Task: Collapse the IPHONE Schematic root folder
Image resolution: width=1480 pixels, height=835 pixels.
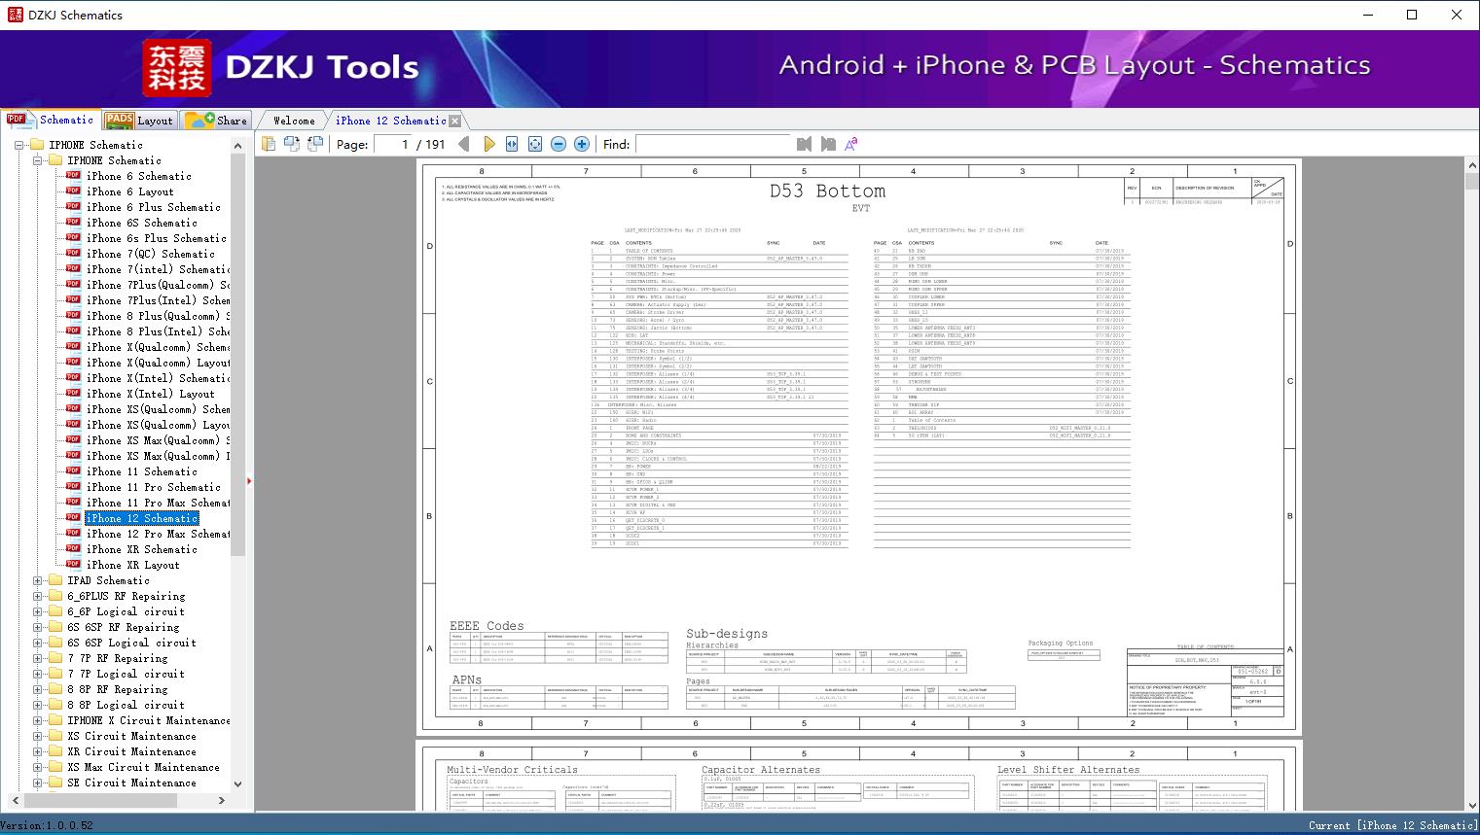Action: [x=19, y=145]
